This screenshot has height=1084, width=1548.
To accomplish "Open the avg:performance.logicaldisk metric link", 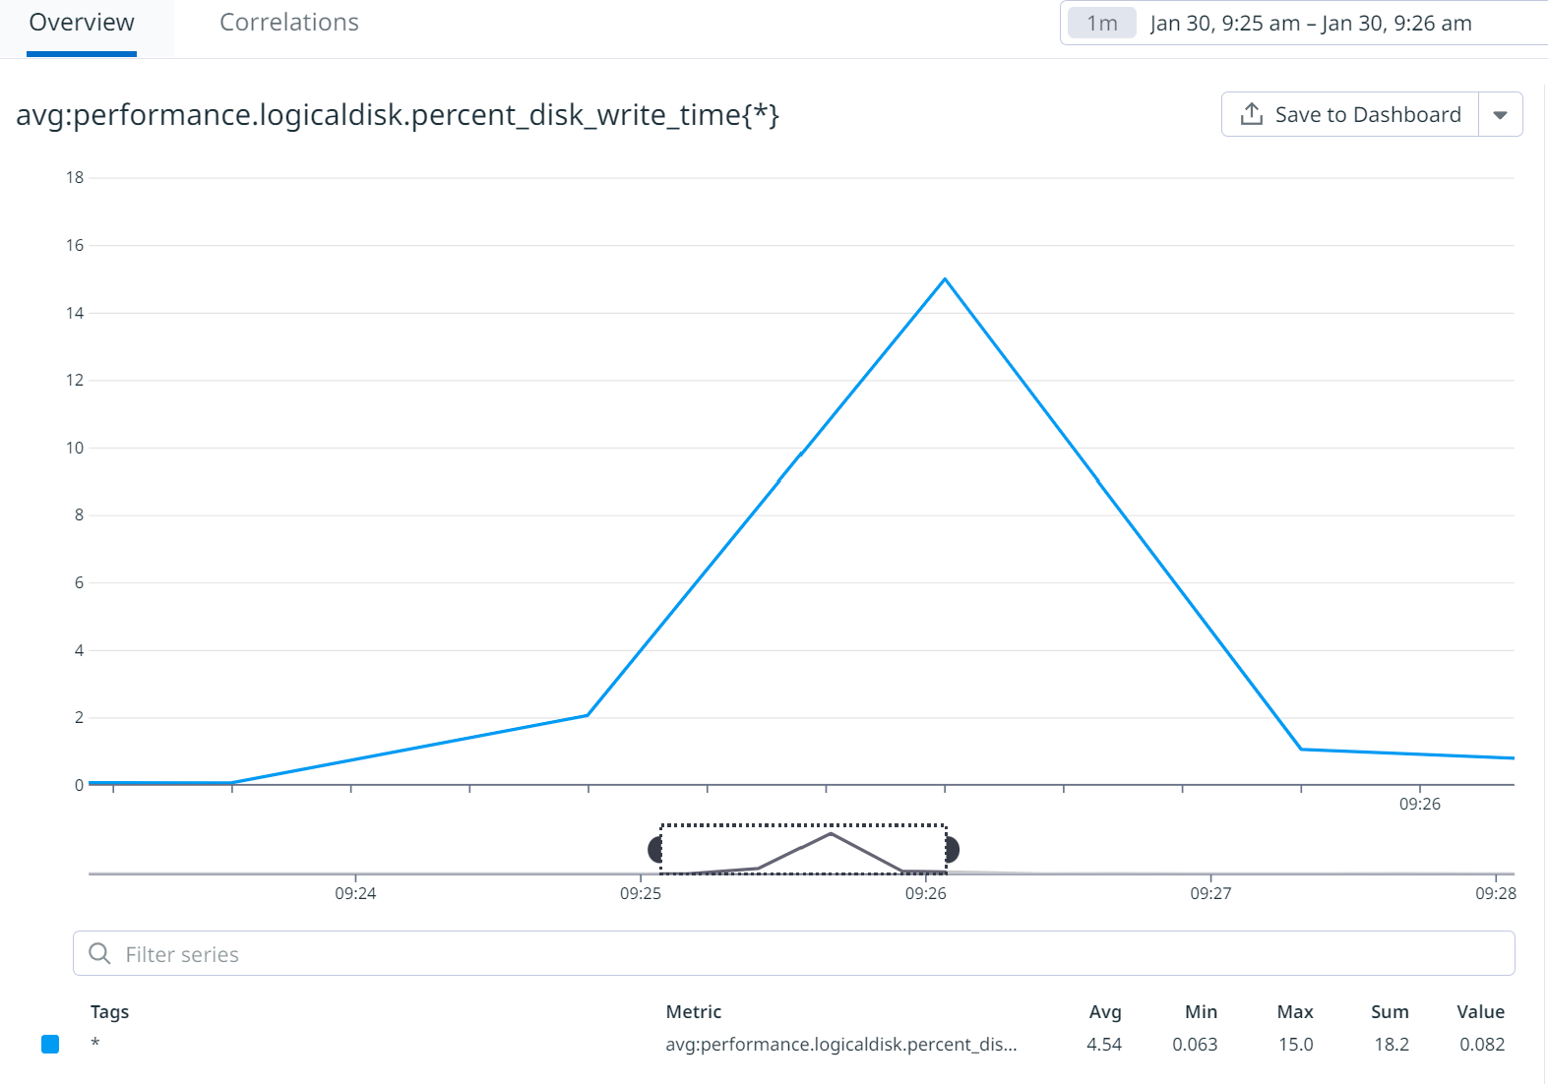I will click(841, 1044).
